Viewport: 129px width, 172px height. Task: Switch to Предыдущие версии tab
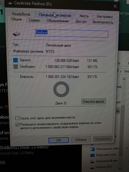(x=55, y=15)
